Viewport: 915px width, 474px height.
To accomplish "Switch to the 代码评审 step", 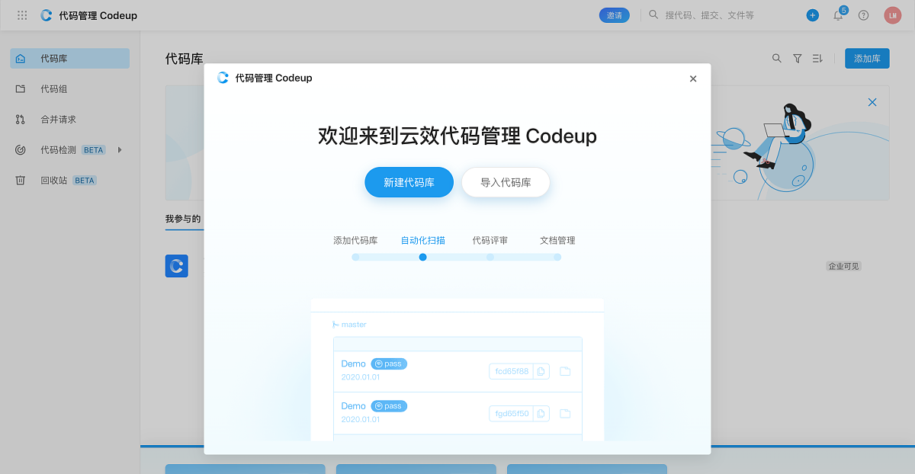I will click(x=490, y=240).
